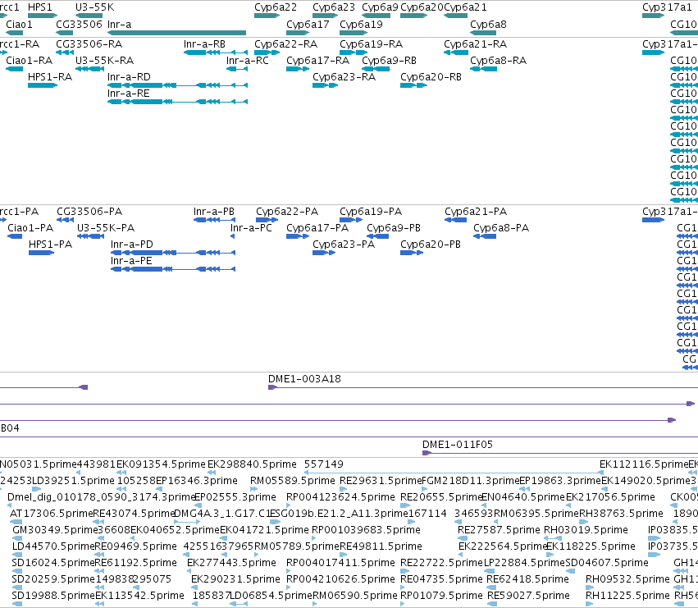Screen dimensions: 698x608
Task: Select EST EK222564.5prime
Action: (461, 555)
